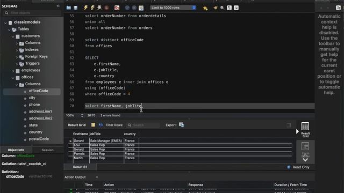Image resolution: width=344 pixels, height=193 pixels.
Task: Select the postalCode column
Action: point(39,139)
